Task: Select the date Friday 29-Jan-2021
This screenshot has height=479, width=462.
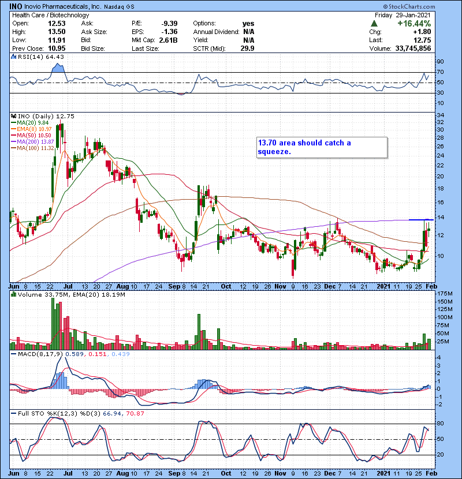Action: pyautogui.click(x=403, y=15)
